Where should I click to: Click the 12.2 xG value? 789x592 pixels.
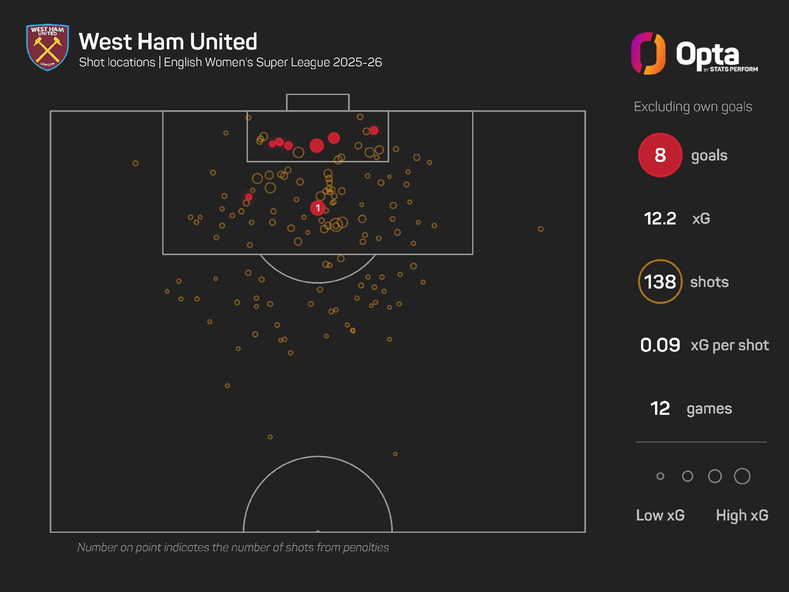(660, 218)
